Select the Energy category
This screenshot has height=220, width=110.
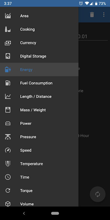click(x=39, y=70)
